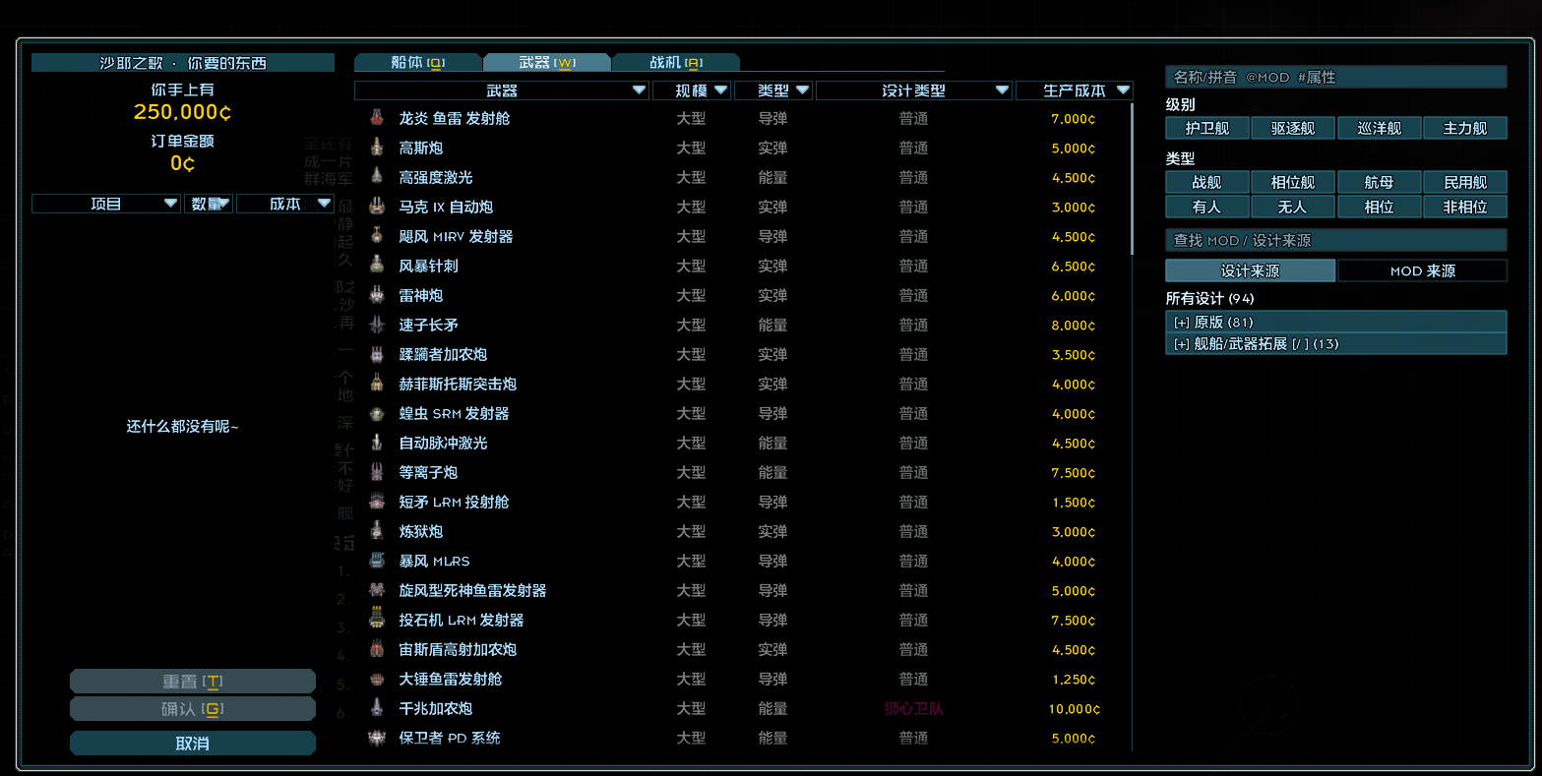Click the 飓风 MIRV 发射器 icon

pyautogui.click(x=377, y=236)
